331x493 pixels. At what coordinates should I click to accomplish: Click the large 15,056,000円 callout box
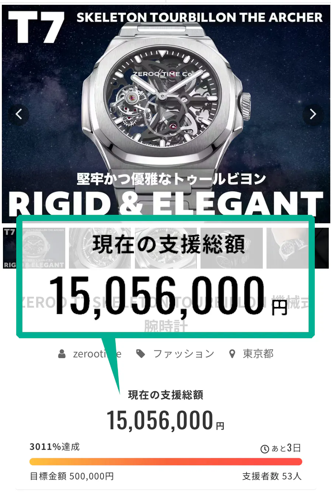click(x=165, y=276)
